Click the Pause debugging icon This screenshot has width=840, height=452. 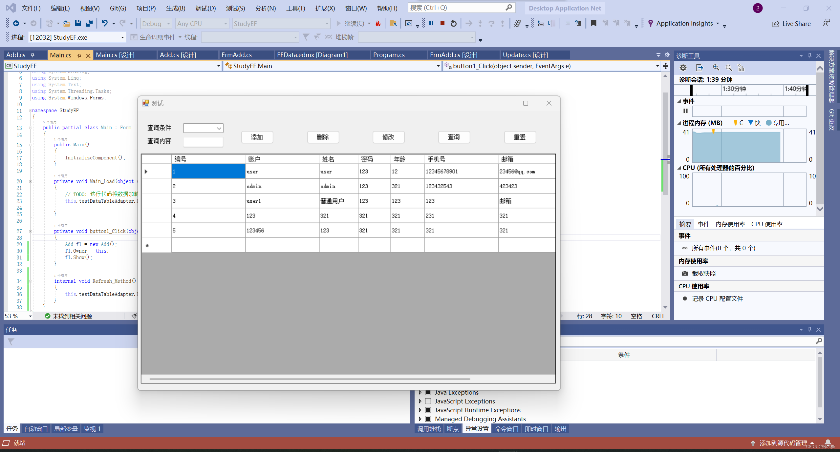tap(431, 23)
